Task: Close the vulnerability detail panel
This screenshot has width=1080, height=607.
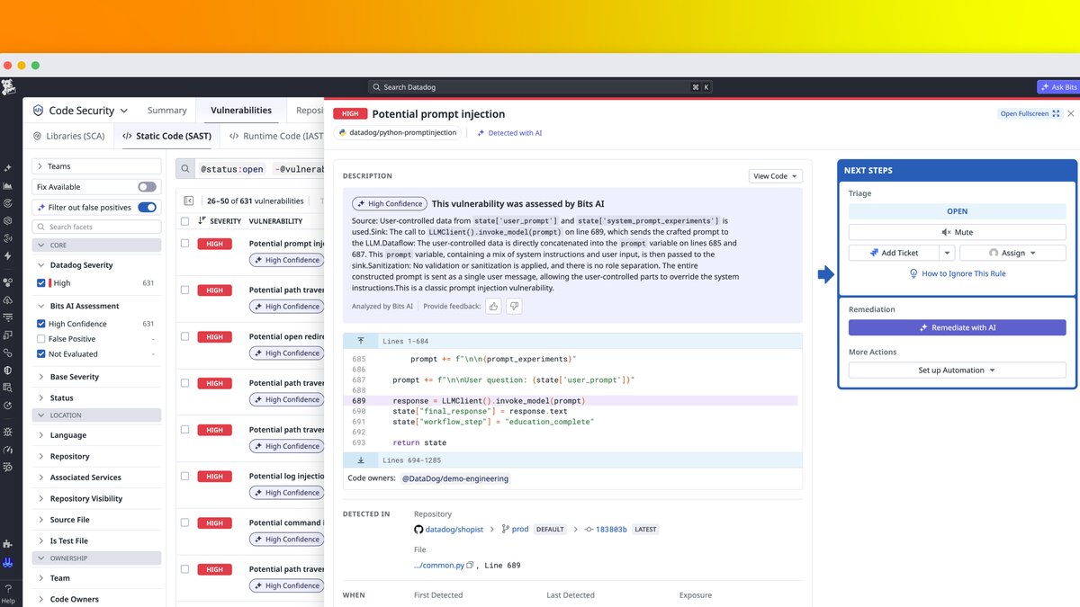Action: [1071, 113]
